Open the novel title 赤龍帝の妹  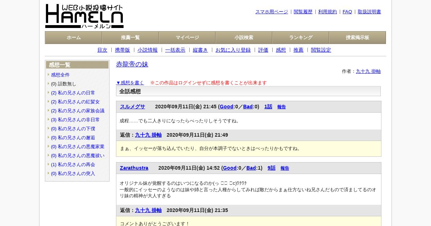(x=132, y=64)
